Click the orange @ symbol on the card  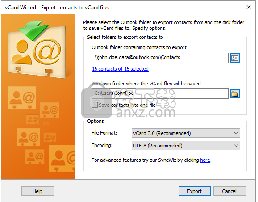click(47, 51)
